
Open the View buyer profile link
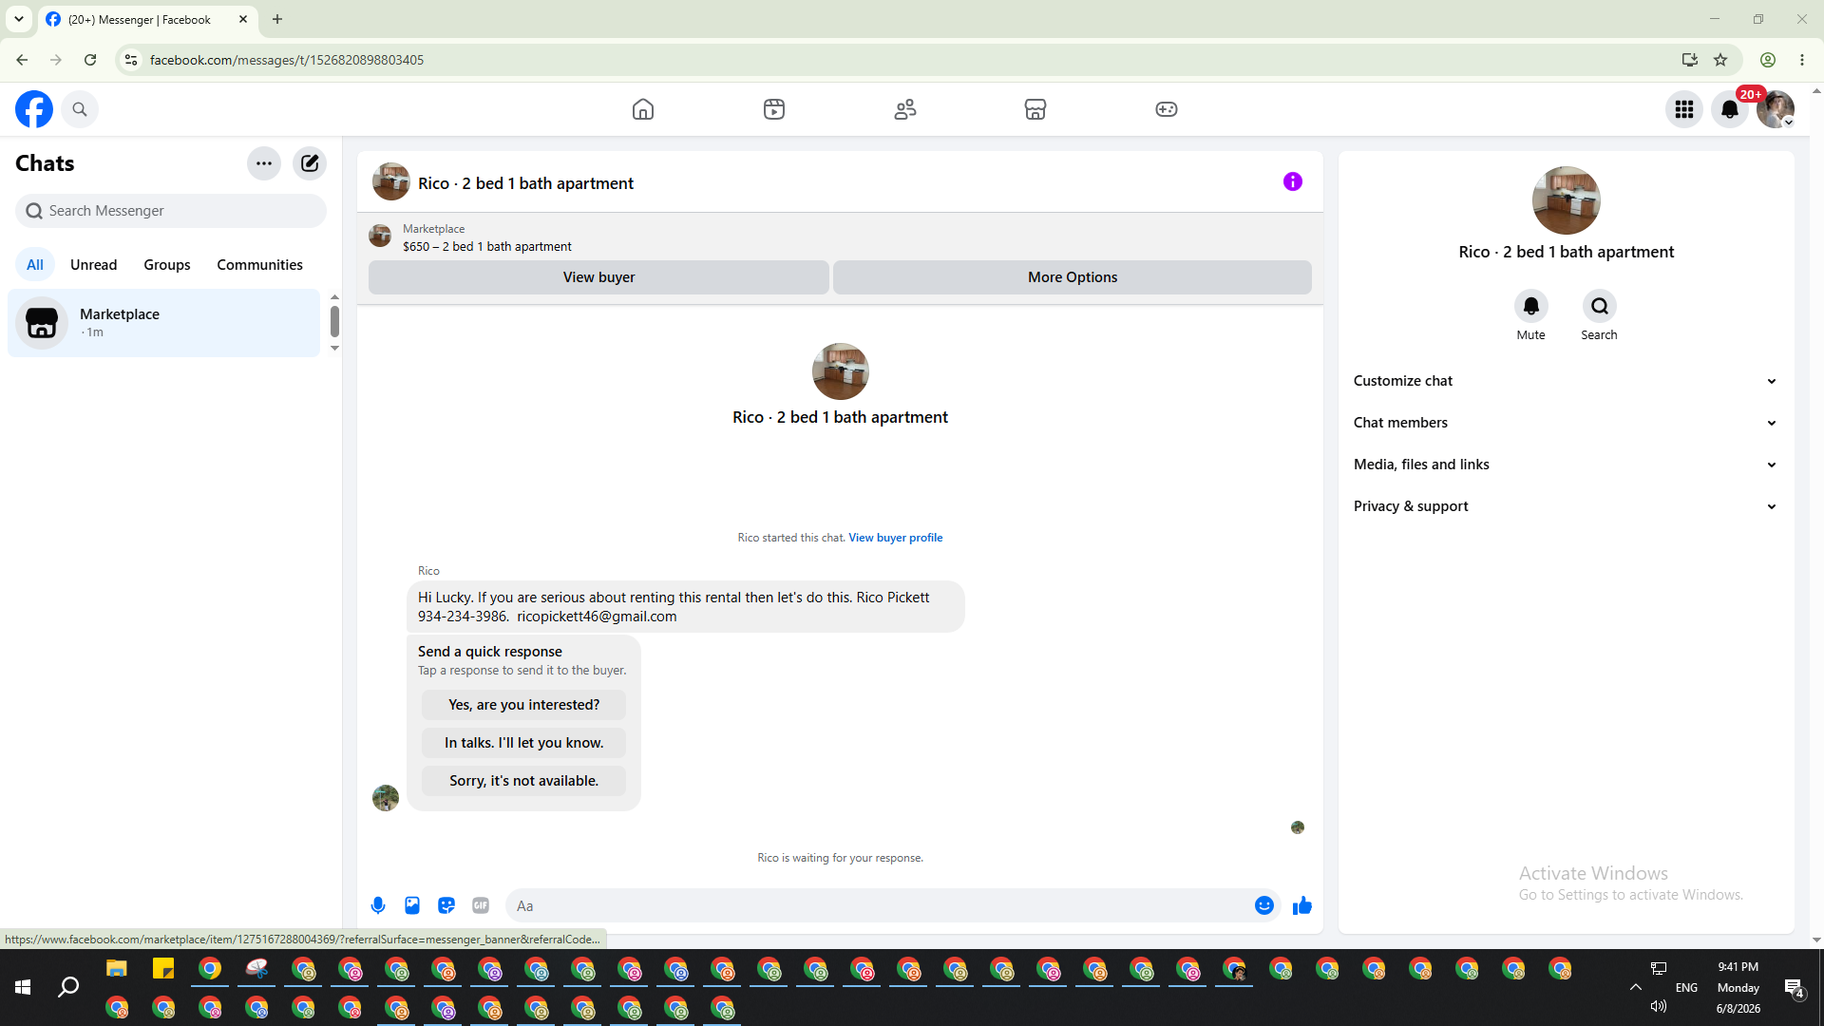[896, 538]
